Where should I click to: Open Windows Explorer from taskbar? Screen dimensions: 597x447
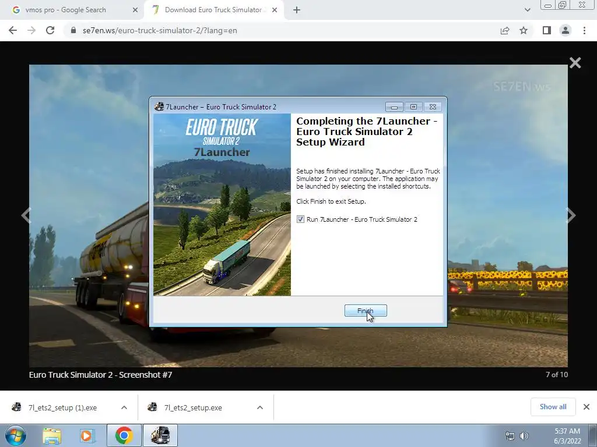[52, 435]
